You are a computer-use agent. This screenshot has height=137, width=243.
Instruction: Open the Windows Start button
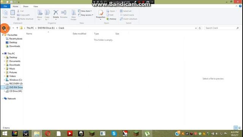5,134
